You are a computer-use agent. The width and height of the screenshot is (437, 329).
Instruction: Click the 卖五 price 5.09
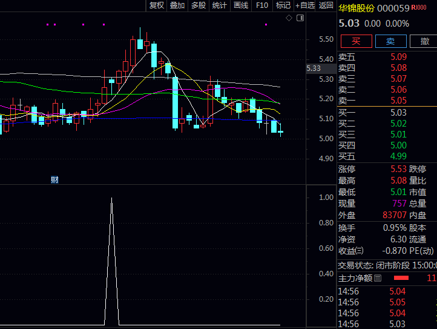[x=398, y=57]
